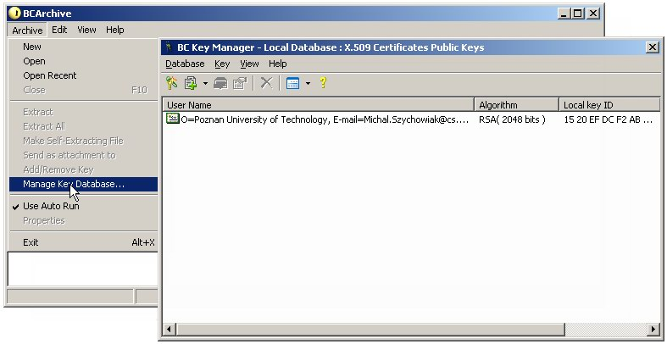
Task: Toggle the Use Auto Run option
Action: pos(83,206)
